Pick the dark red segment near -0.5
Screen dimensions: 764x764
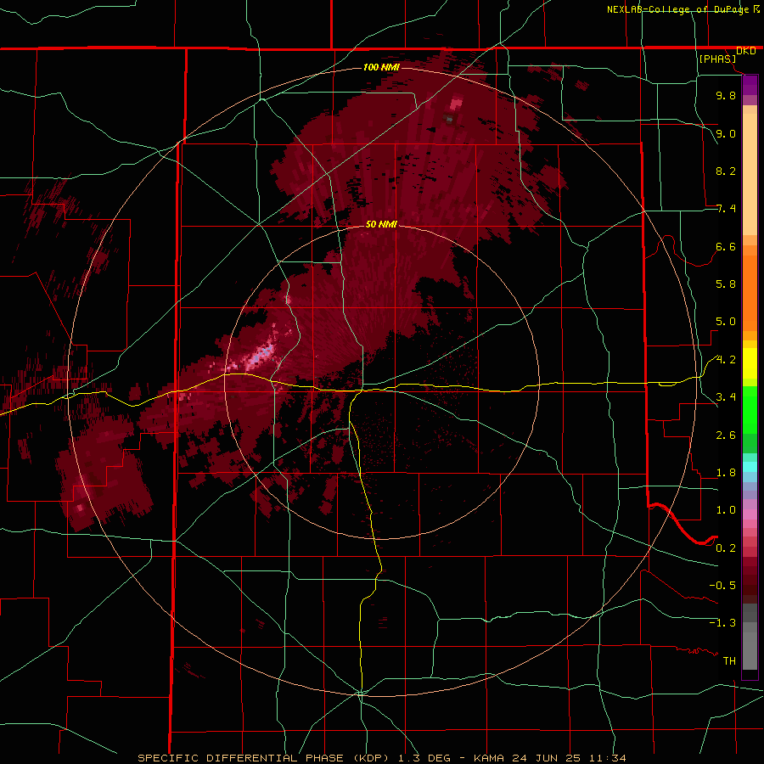point(750,585)
